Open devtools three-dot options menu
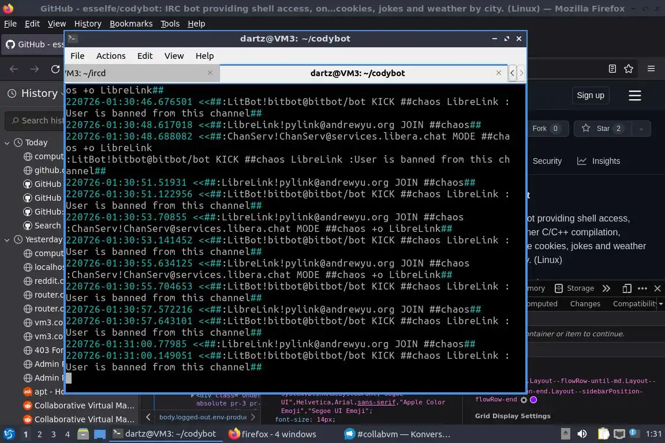665x443 pixels. [x=642, y=288]
